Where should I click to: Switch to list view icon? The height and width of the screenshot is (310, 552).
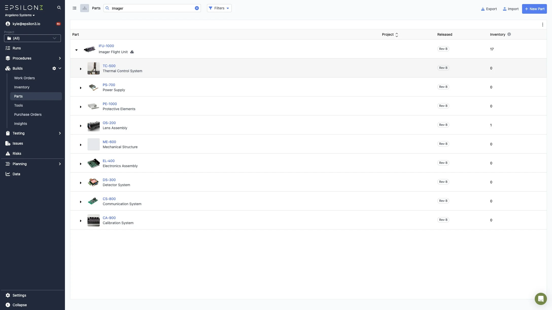click(x=75, y=8)
